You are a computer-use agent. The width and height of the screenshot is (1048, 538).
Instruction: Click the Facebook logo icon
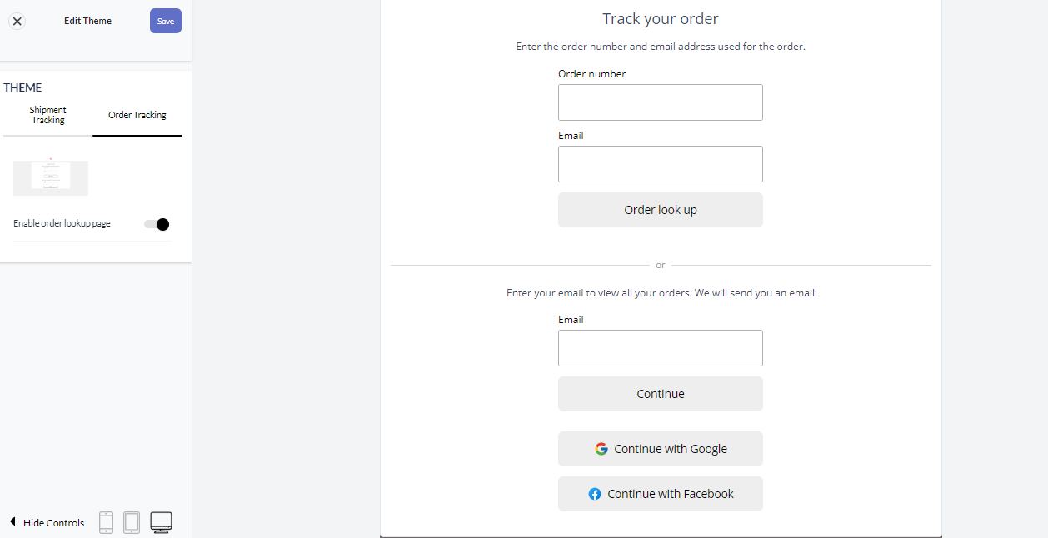595,494
